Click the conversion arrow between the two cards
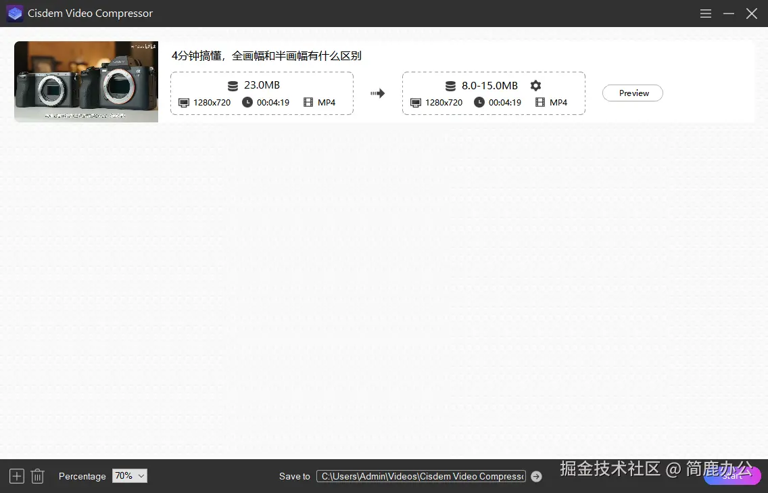 point(377,93)
